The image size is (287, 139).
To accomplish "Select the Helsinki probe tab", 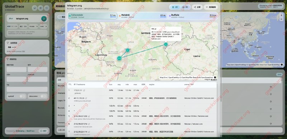I will (142, 16).
